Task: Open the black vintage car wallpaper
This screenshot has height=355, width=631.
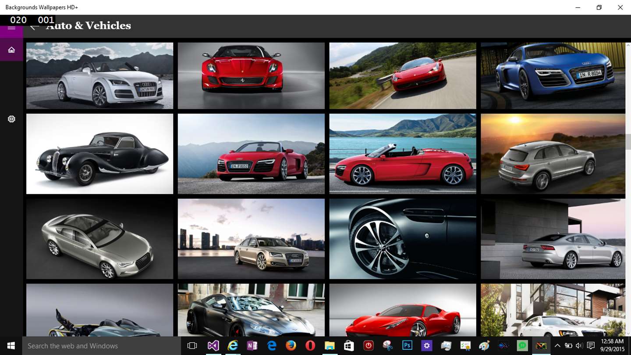Action: click(99, 154)
